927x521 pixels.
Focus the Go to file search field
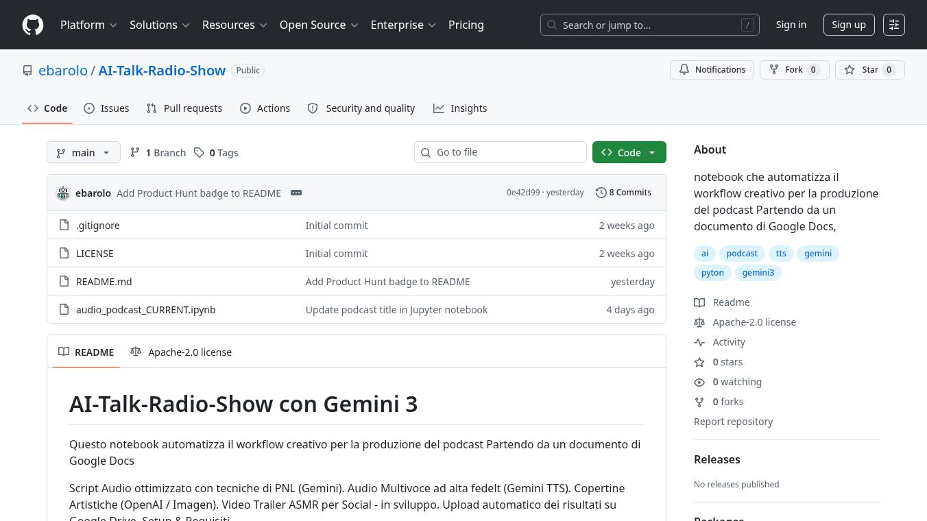coord(501,152)
